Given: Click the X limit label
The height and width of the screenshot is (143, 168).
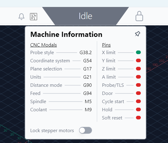Looking at the screenshot, I should click(109, 53).
